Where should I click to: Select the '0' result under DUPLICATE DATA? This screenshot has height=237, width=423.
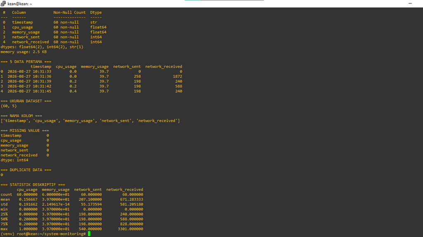(x=2, y=175)
